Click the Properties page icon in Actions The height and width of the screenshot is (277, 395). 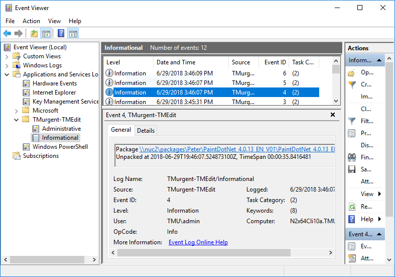(x=352, y=133)
